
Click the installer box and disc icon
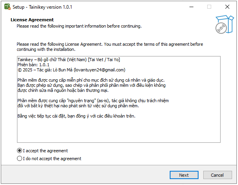(223, 24)
